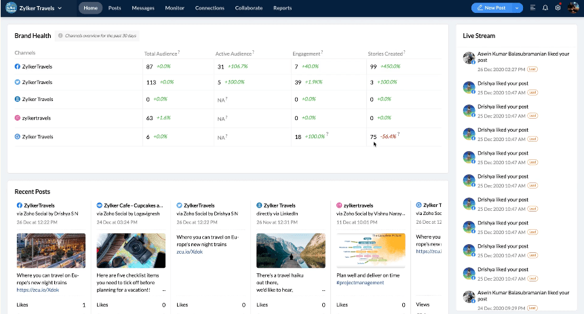Open the Messages tab
This screenshot has height=314, width=584.
(143, 8)
